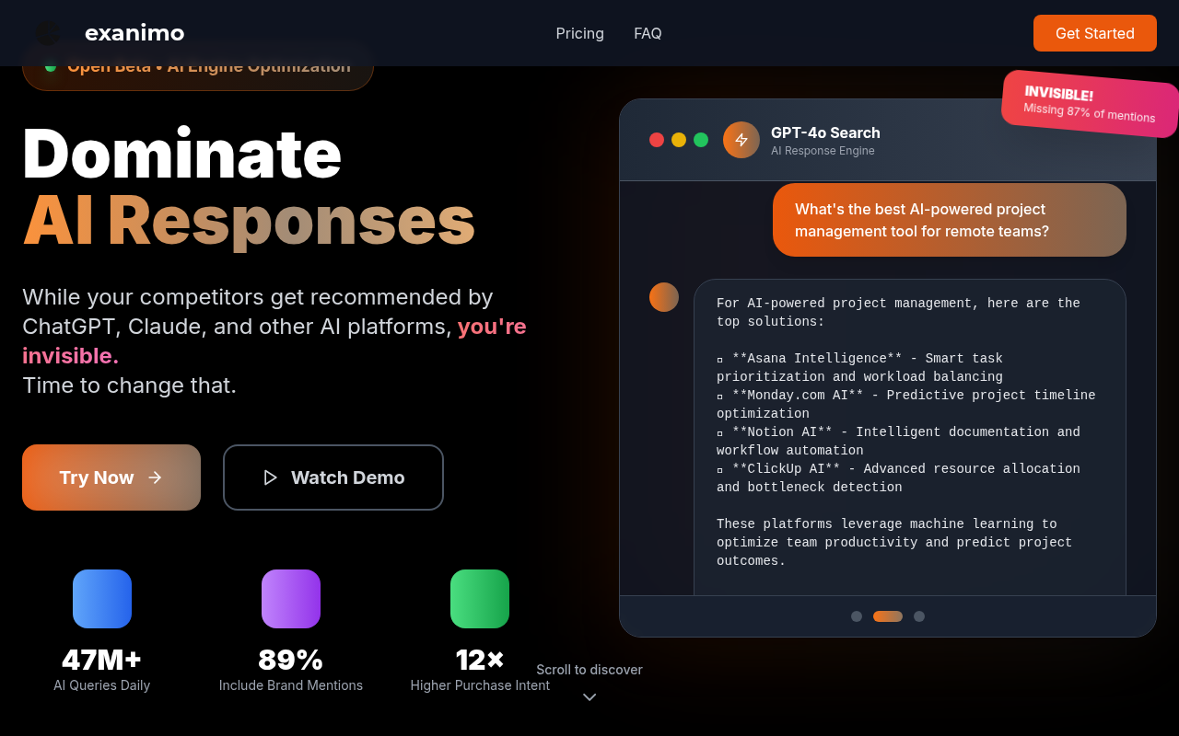Image resolution: width=1179 pixels, height=736 pixels.
Task: Click the Scroll to discover text
Action: click(589, 670)
